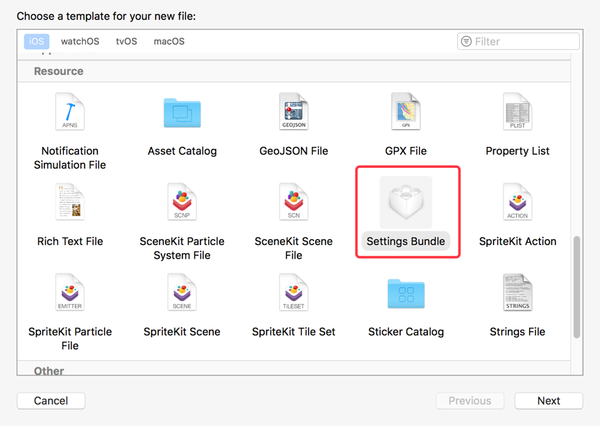Viewport: 600px width, 426px height.
Task: Choose the Rich Text File icon
Action: click(x=70, y=202)
